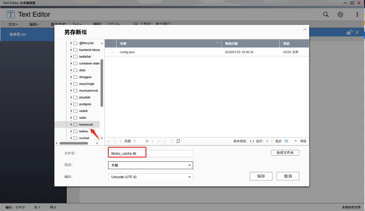Select the playlists folder
The height and width of the screenshot is (211, 365).
85,97
